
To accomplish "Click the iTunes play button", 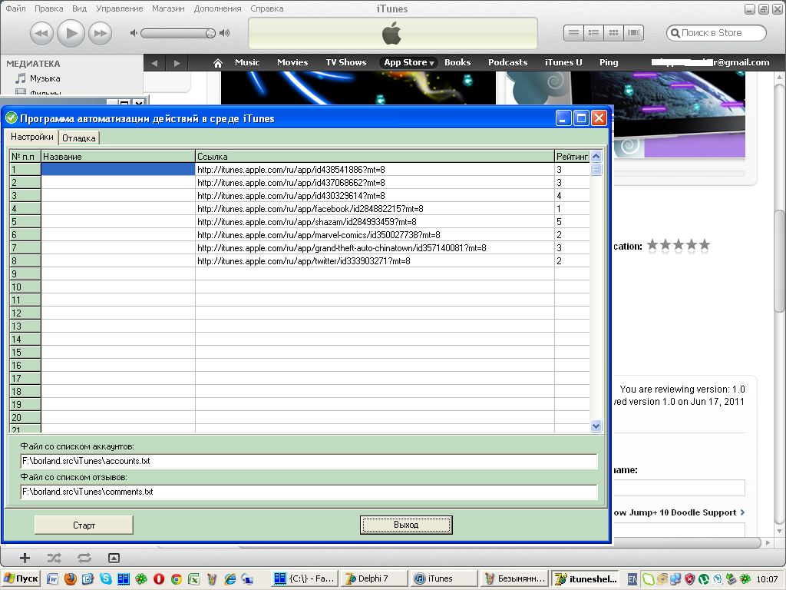I will click(x=71, y=33).
